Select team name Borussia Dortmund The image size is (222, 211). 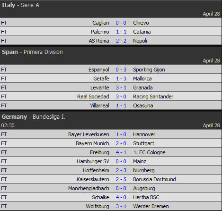click(154, 179)
